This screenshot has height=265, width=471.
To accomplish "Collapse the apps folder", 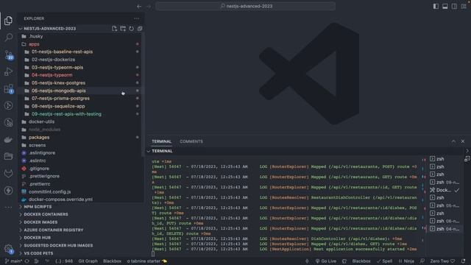I will click(x=79, y=44).
